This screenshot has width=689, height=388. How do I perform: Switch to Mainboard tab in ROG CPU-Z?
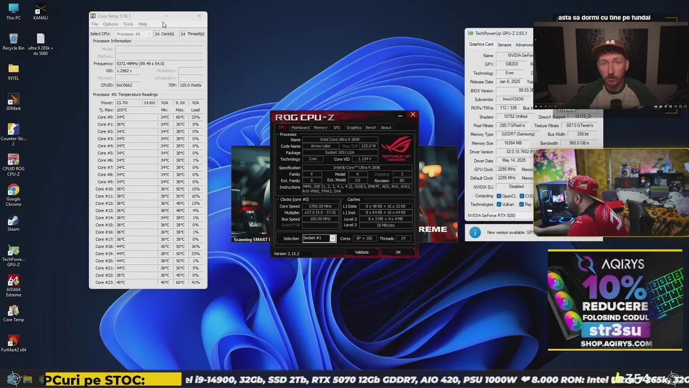(x=300, y=128)
